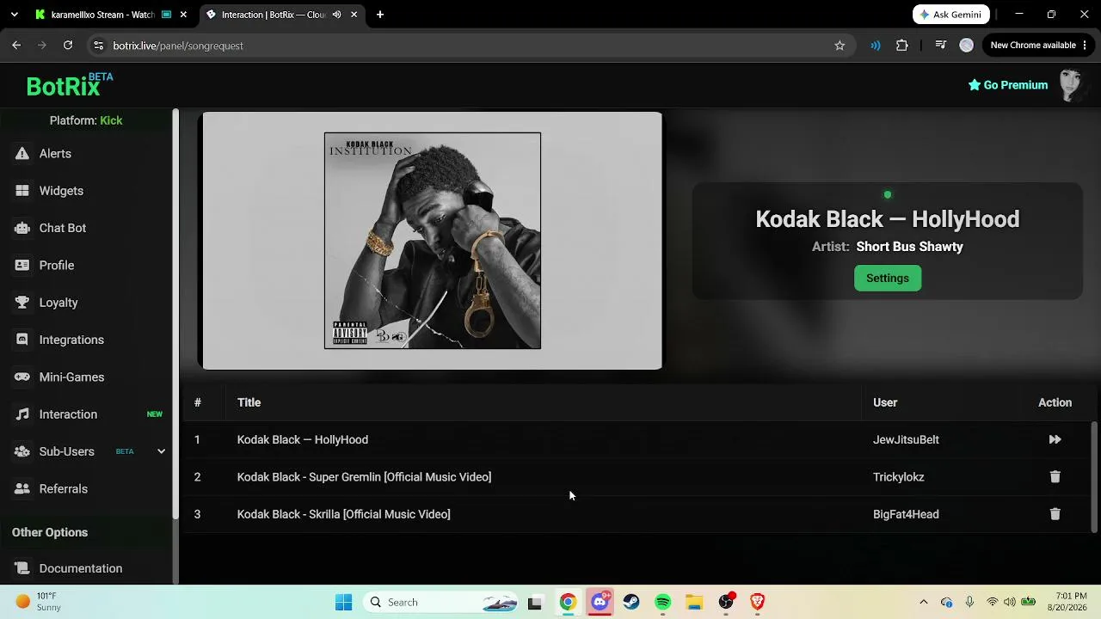Select the Super Gremlin song title
This screenshot has height=619, width=1101.
[x=364, y=477]
